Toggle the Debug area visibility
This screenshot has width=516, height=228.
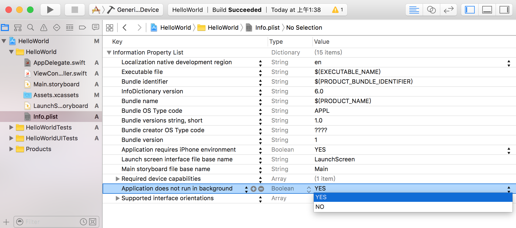[487, 10]
